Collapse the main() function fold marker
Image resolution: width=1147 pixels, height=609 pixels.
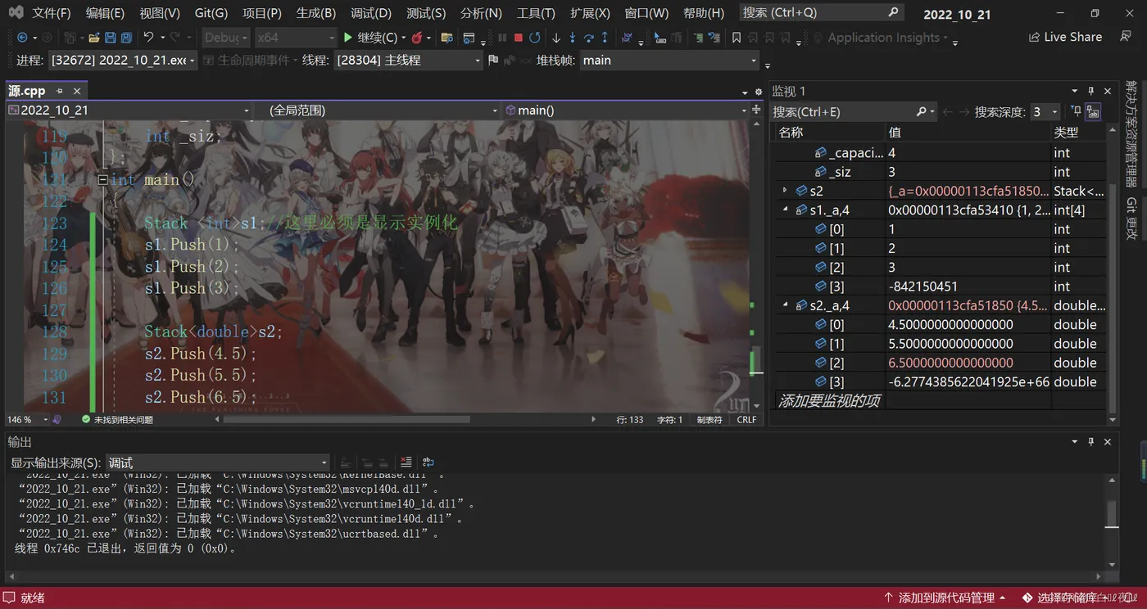(102, 180)
